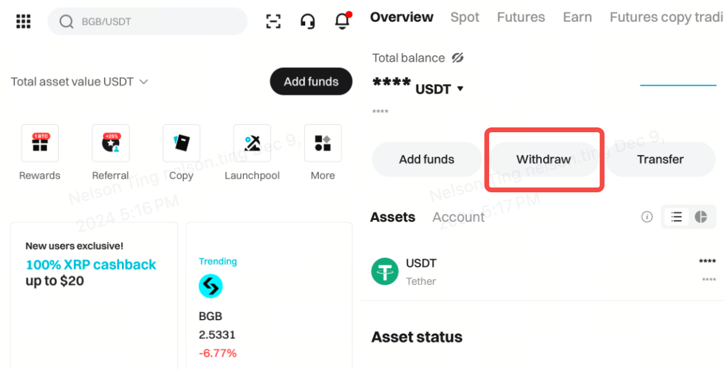The width and height of the screenshot is (724, 369).
Task: Tap the scan QR code icon
Action: [x=273, y=22]
